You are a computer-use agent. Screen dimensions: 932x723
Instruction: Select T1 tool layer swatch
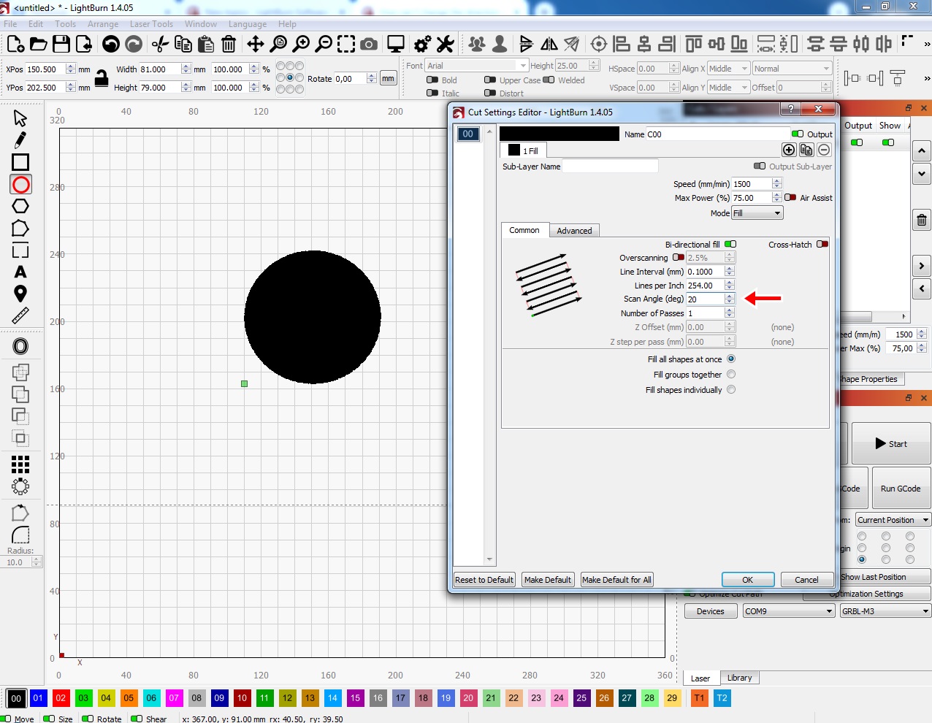click(x=699, y=698)
